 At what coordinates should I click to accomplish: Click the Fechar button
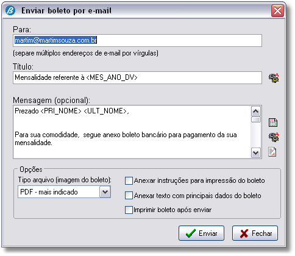[255, 233]
